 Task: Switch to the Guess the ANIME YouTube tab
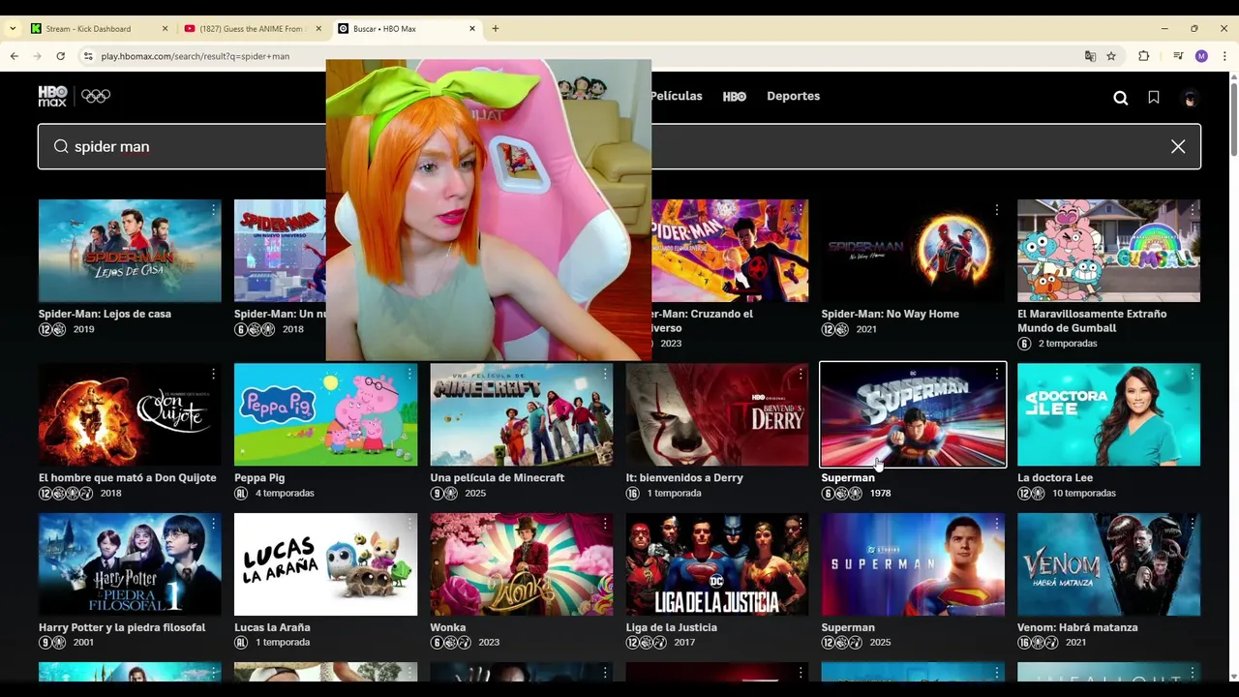tap(252, 29)
